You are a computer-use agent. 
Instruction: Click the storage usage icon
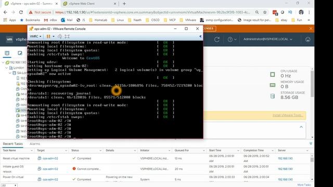click(x=273, y=96)
